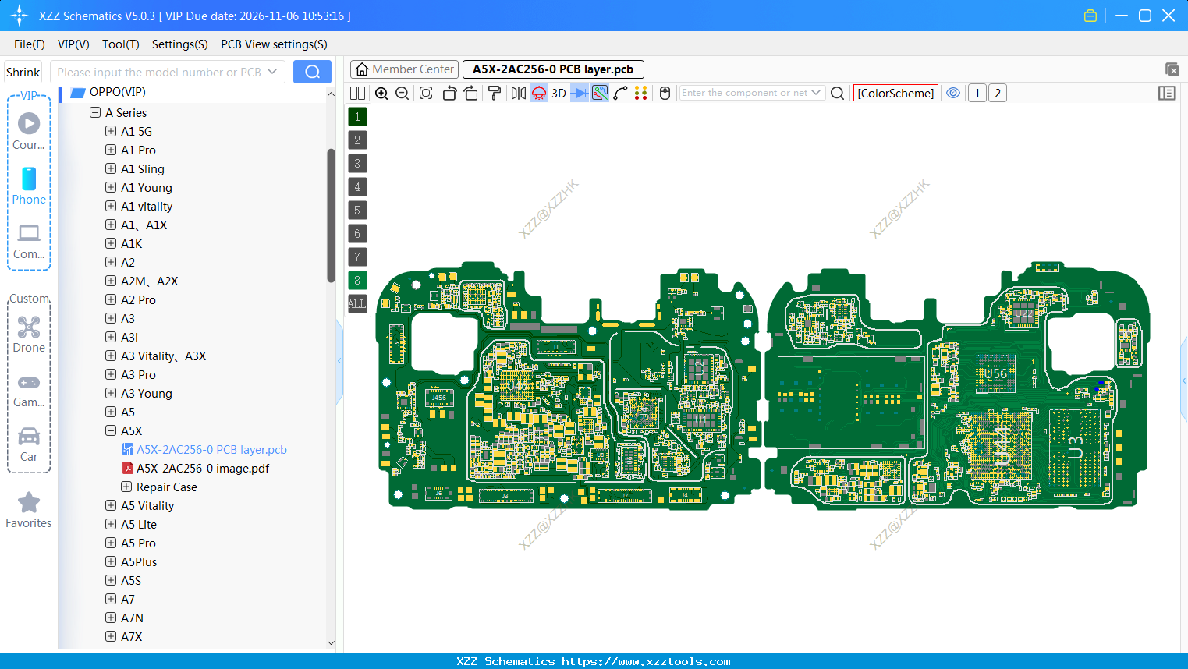
Task: Select the Zoom Out tool
Action: 401,93
